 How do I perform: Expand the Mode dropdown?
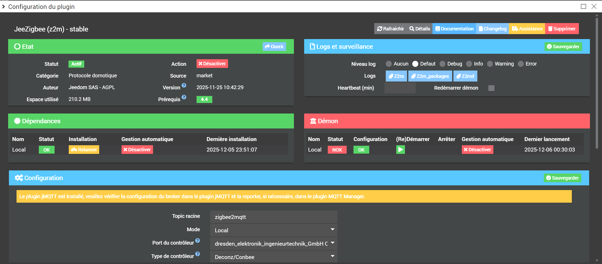[x=273, y=230]
